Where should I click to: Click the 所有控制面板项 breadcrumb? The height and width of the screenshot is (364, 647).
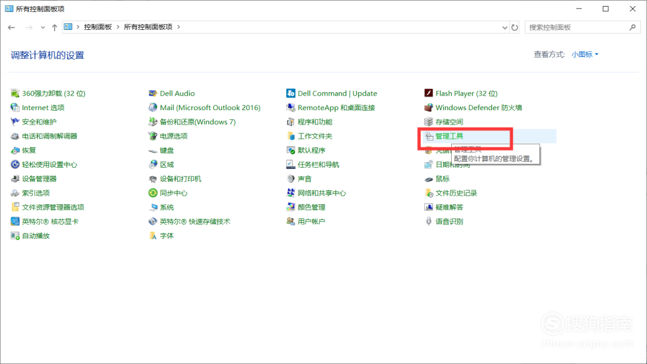148,27
